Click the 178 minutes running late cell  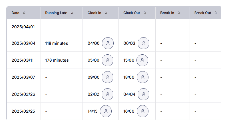click(57, 60)
